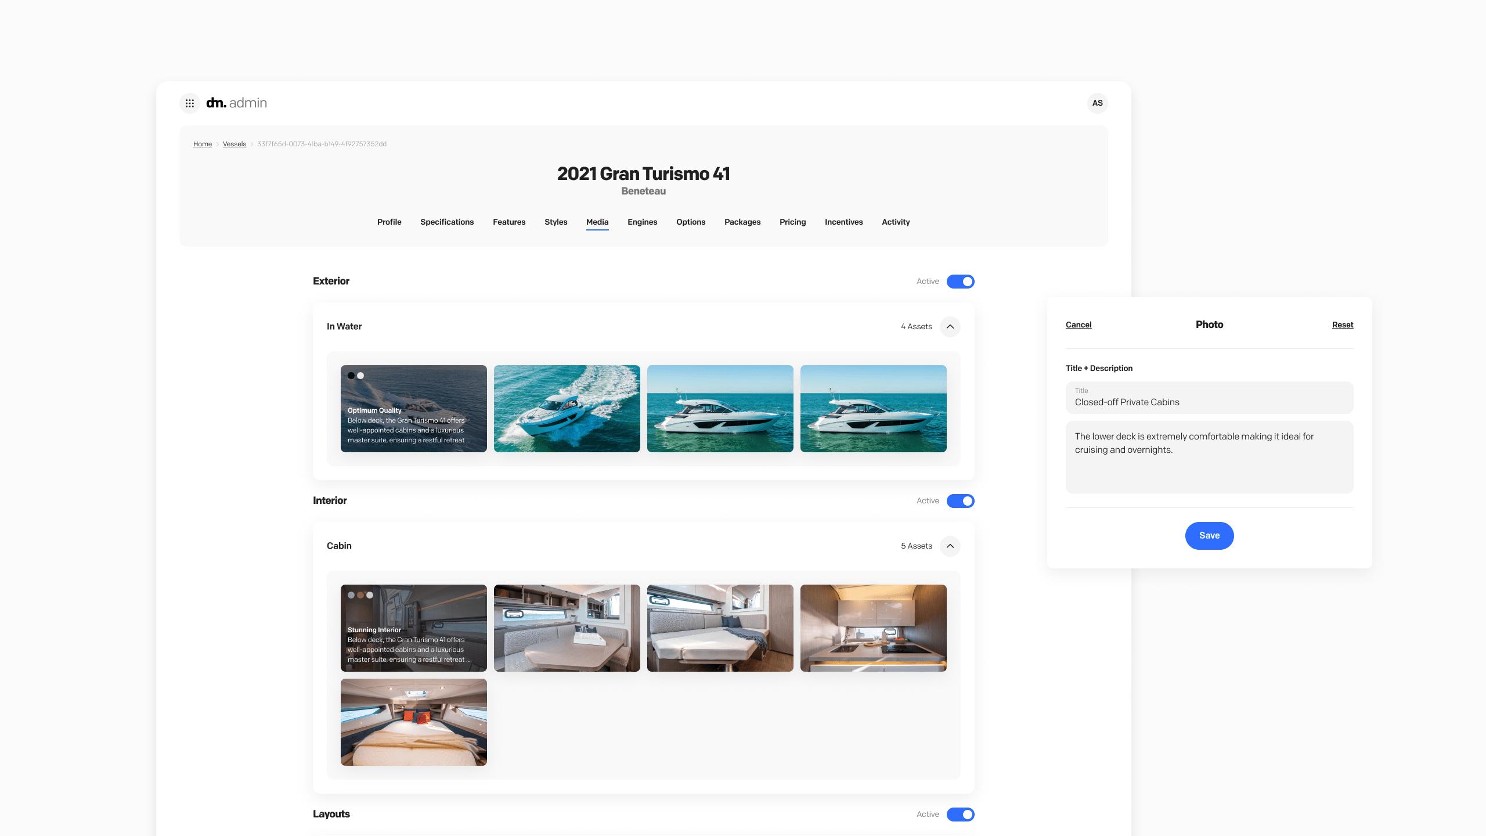Open the Pricing tab
This screenshot has width=1486, height=836.
792,222
